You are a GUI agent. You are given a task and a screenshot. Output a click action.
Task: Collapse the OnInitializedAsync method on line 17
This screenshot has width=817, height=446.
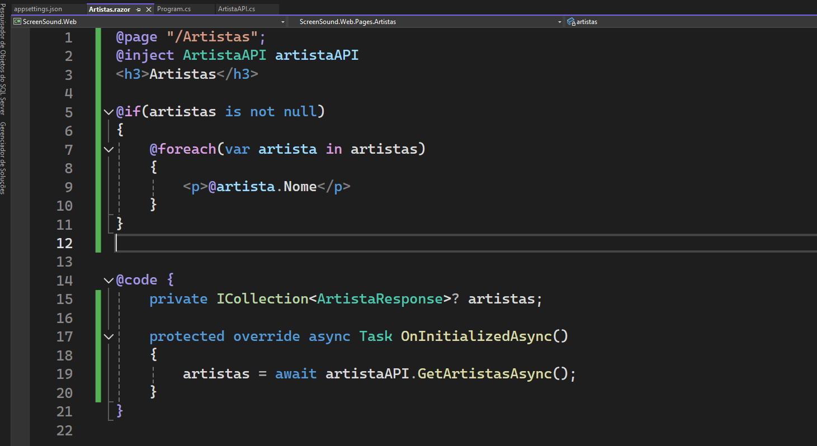108,336
